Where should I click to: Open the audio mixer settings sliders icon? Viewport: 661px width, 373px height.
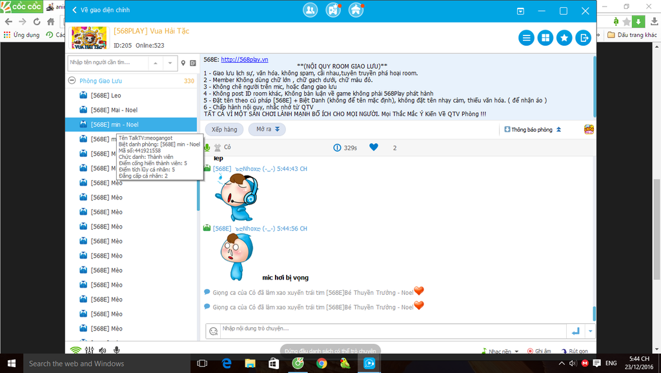89,350
